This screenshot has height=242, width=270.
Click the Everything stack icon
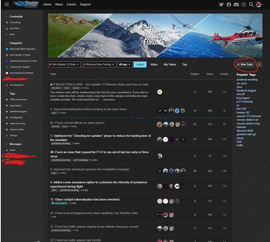[x=7, y=22]
